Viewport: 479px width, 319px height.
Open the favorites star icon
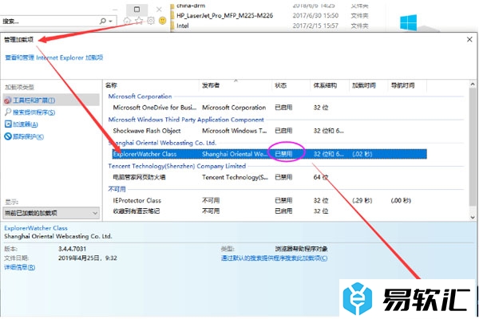(139, 21)
